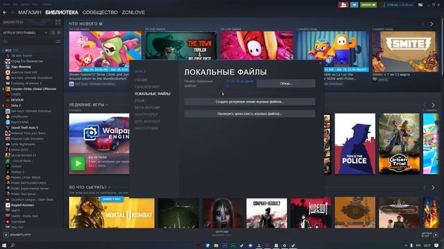Open the taskbar notification center
This screenshot has height=249, width=444.
click(436, 246)
